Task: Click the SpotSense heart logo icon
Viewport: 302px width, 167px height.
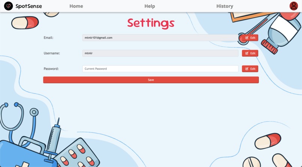Action: pos(9,6)
